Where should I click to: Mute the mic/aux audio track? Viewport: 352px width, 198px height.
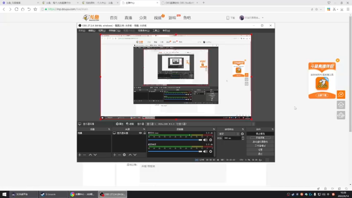pyautogui.click(x=205, y=140)
